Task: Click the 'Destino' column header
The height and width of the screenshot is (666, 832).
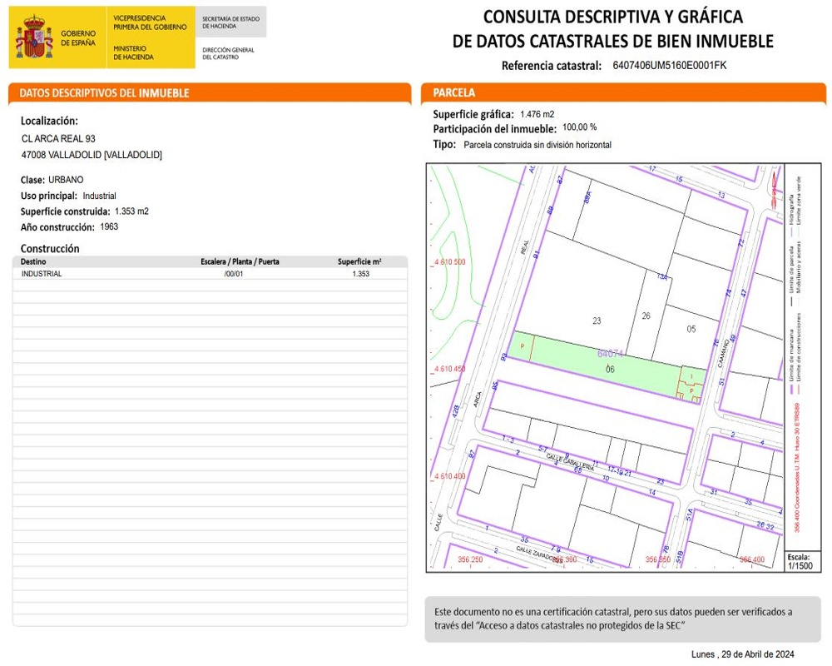Action: click(x=33, y=261)
